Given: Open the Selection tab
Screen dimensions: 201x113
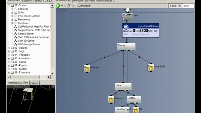Looking at the screenshot, I should pos(27,1).
